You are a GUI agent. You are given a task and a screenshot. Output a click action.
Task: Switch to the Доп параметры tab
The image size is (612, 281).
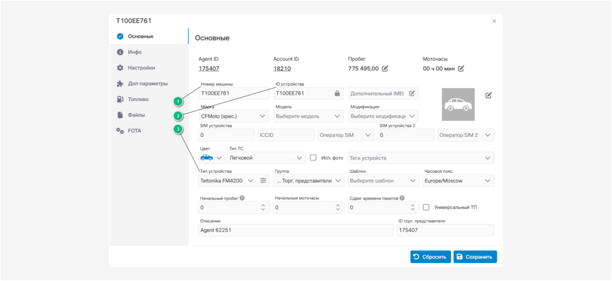point(147,84)
